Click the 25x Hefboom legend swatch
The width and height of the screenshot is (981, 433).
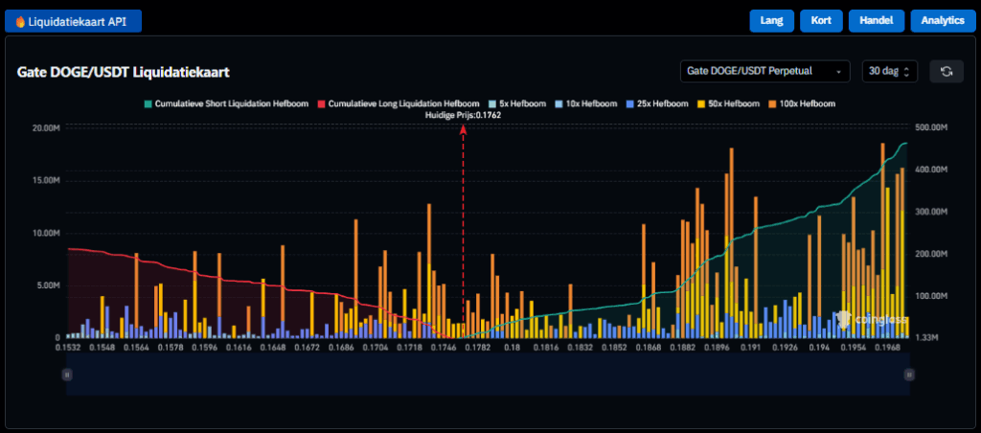click(x=629, y=103)
